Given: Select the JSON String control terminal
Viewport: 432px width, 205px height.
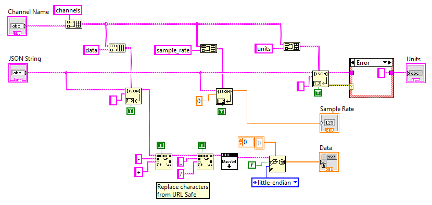Looking at the screenshot, I should click(x=18, y=73).
